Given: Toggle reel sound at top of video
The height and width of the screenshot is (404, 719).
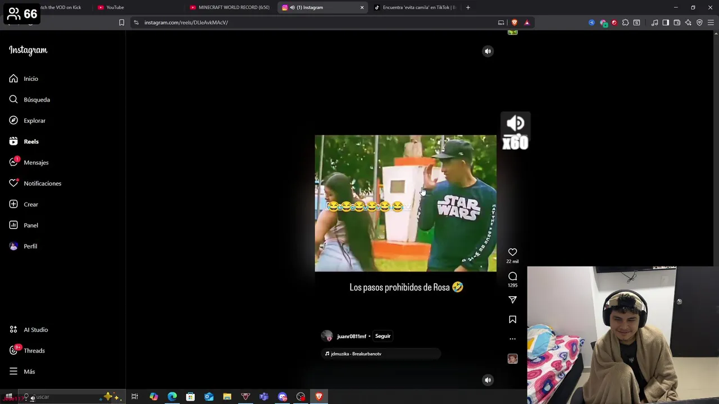Looking at the screenshot, I should click(x=488, y=51).
